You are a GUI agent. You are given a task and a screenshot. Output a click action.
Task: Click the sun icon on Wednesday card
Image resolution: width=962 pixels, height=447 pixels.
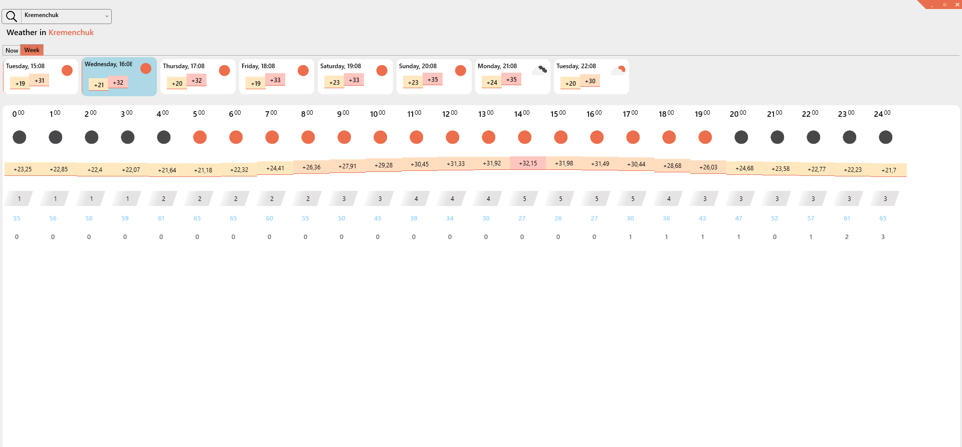point(146,68)
